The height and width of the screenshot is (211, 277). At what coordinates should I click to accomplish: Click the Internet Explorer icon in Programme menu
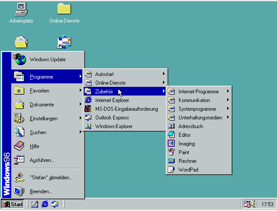pyautogui.click(x=88, y=100)
